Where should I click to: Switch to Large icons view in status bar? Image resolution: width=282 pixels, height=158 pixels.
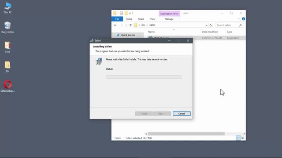(x=243, y=138)
